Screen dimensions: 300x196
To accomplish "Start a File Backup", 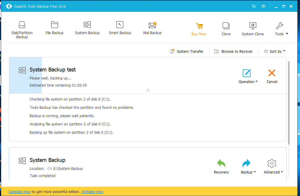I will [x=55, y=28].
